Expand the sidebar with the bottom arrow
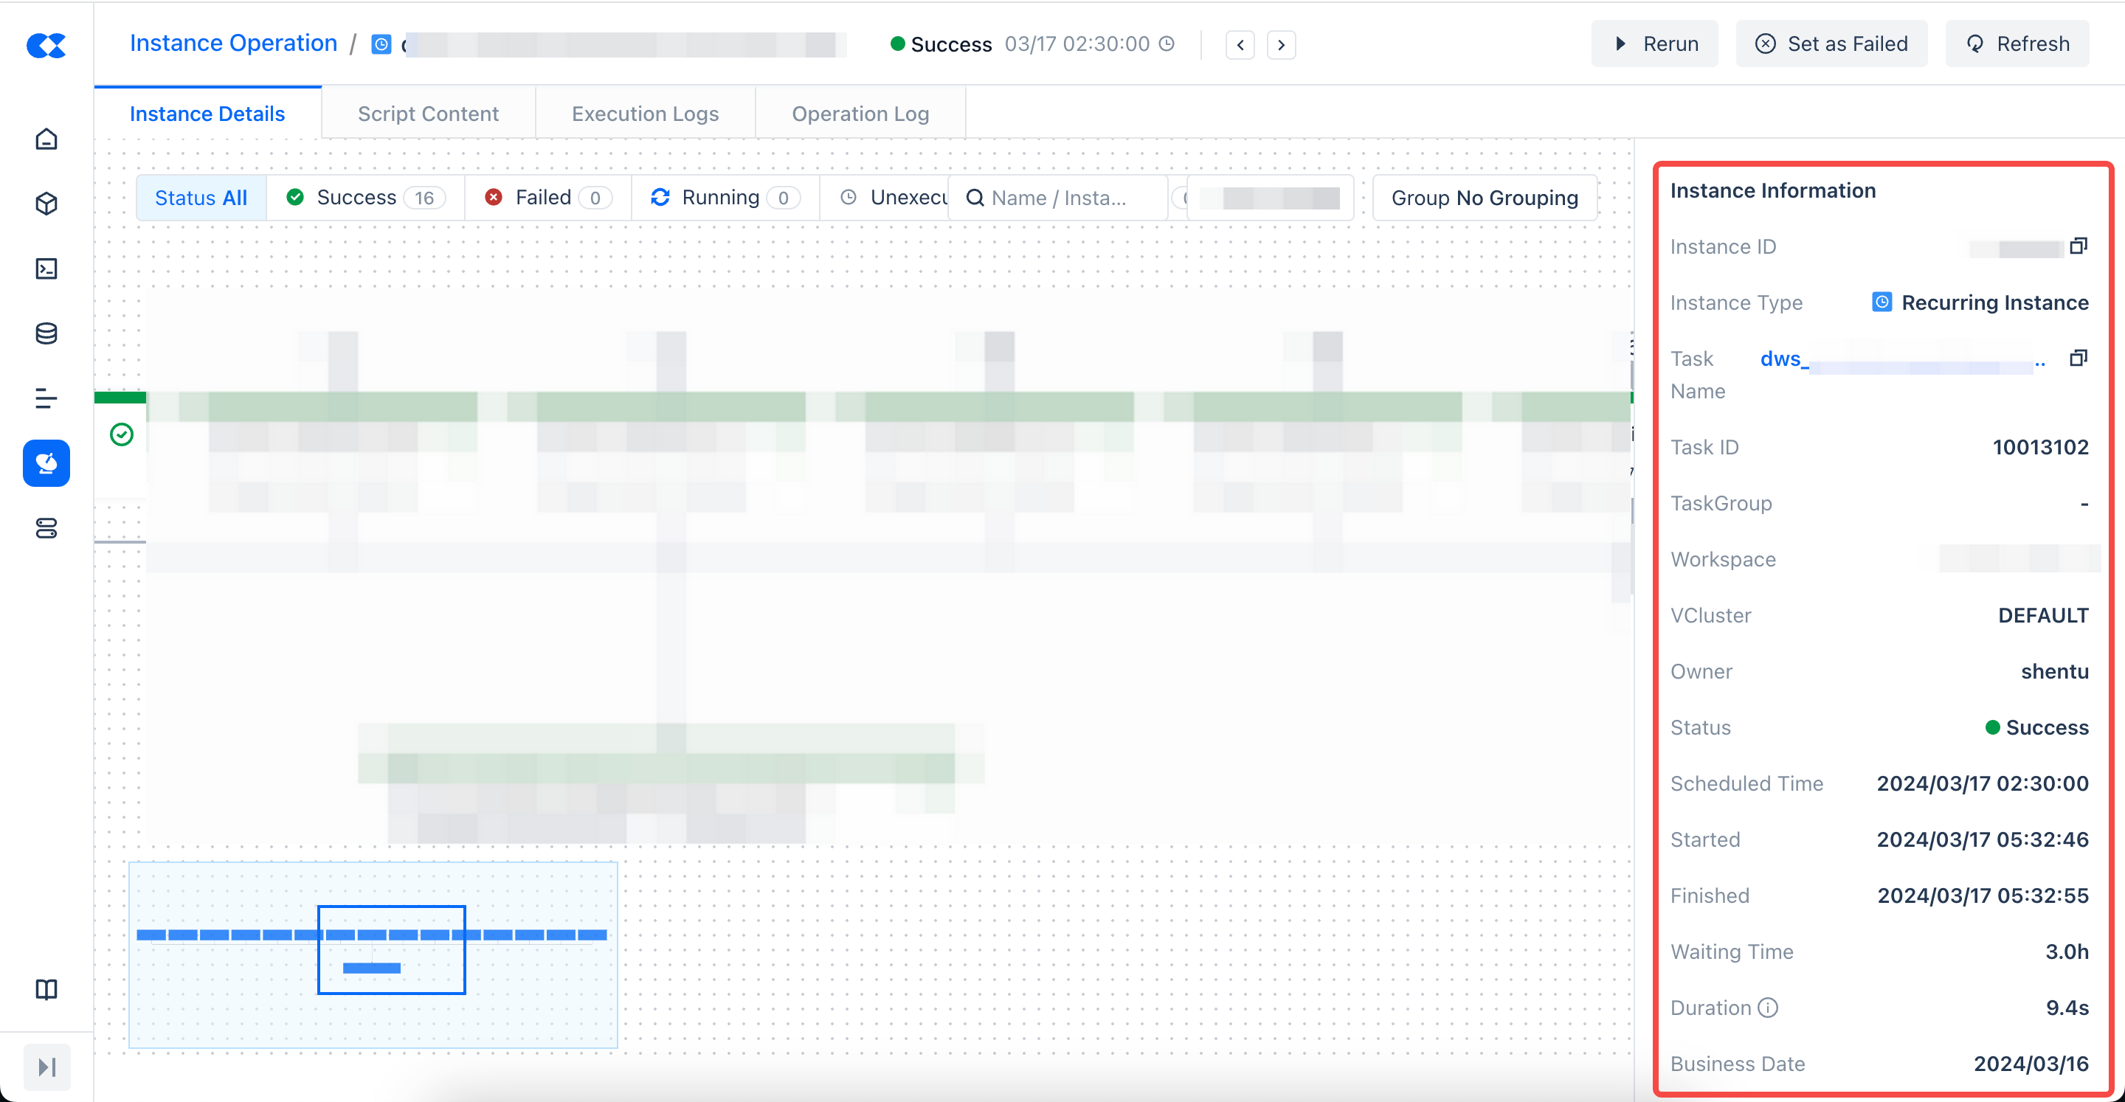This screenshot has width=2125, height=1102. tap(47, 1067)
